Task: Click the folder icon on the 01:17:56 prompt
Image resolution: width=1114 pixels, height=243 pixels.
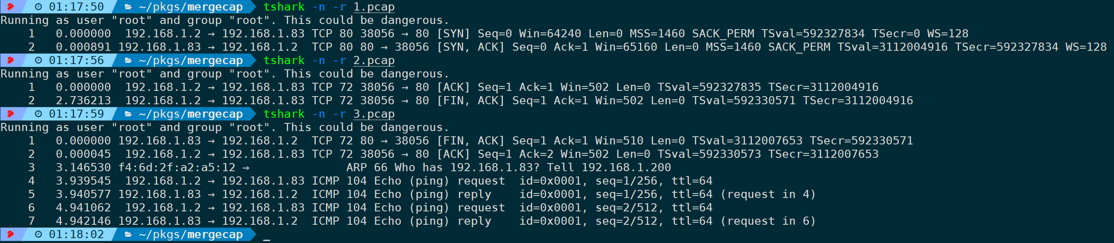Action: tap(128, 60)
